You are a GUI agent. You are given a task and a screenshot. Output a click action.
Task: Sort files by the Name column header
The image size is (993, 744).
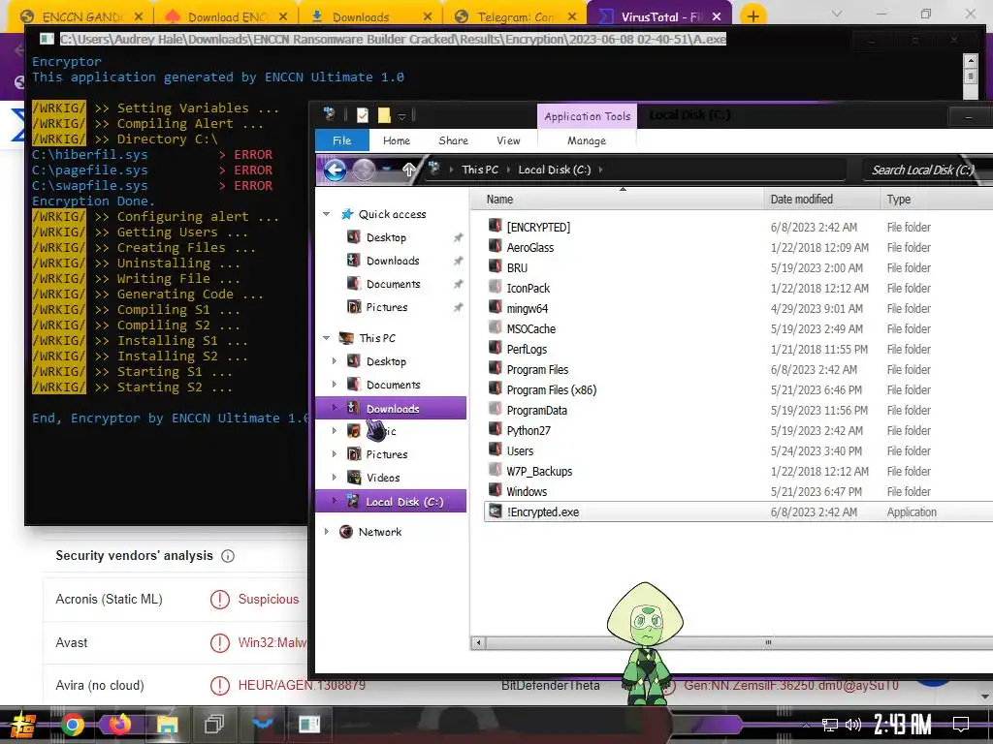click(618, 200)
